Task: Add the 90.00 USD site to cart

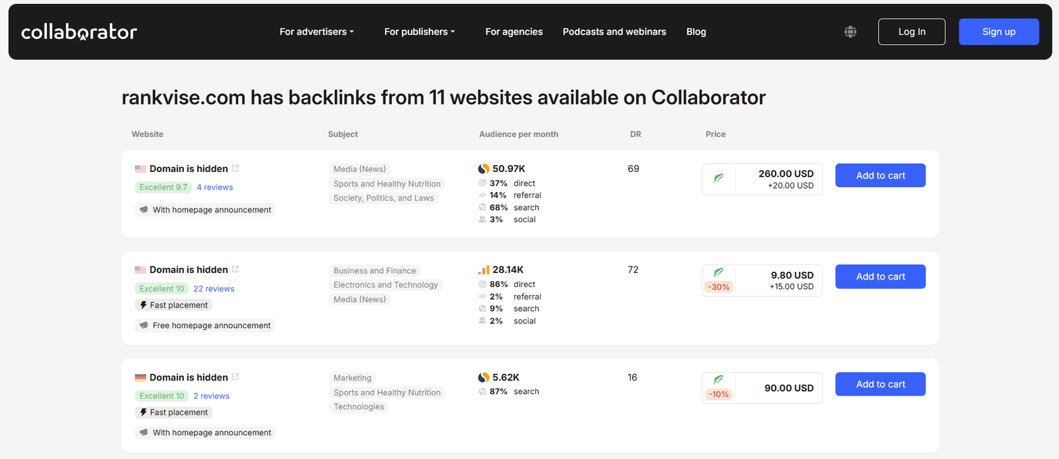Action: (x=880, y=384)
